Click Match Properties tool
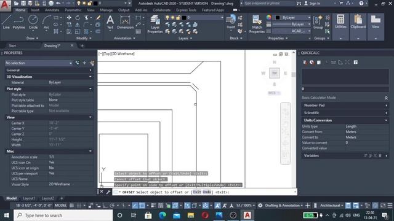394x221 pixels. click(257, 24)
